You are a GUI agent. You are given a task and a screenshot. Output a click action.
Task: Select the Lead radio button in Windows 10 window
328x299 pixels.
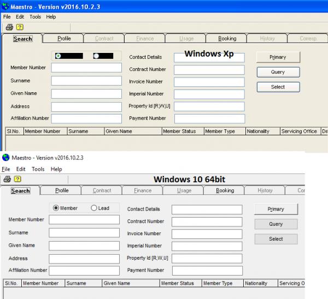pyautogui.click(x=94, y=208)
